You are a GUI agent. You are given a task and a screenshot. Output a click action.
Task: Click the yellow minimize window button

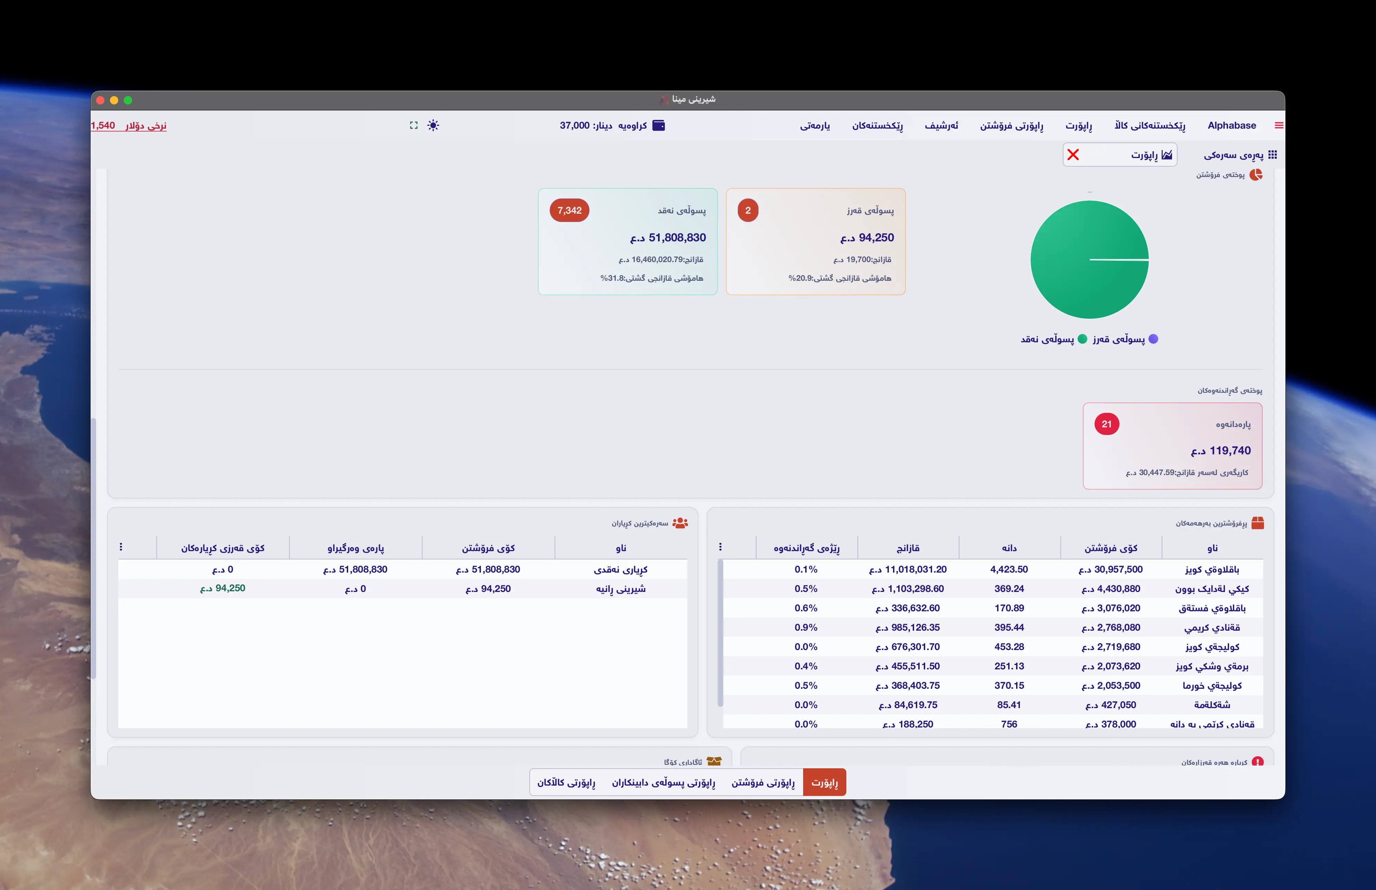click(x=114, y=100)
